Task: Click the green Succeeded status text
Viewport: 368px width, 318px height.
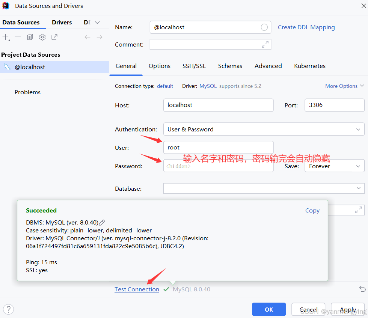Action: pyautogui.click(x=41, y=211)
